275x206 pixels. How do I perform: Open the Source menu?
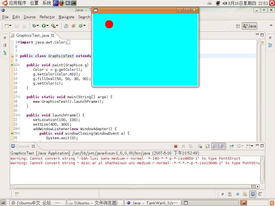coord(30,17)
